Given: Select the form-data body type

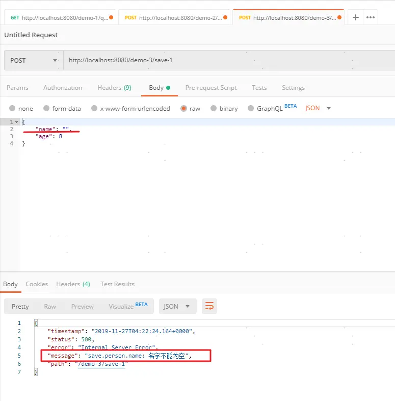Looking at the screenshot, I should pos(62,109).
